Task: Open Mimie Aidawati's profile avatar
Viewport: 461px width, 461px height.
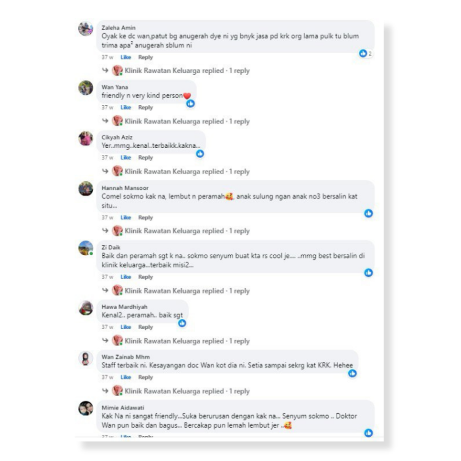Action: [86, 408]
